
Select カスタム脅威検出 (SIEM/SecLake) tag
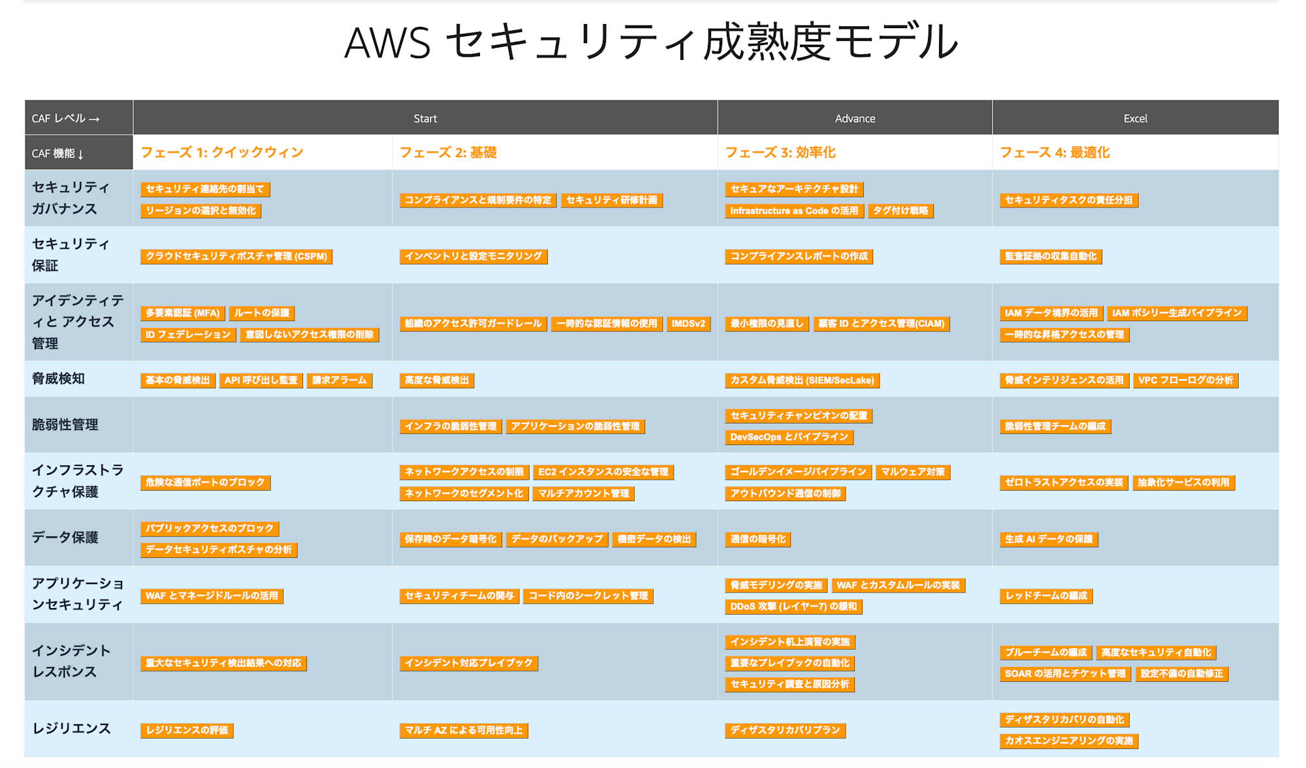click(x=802, y=380)
